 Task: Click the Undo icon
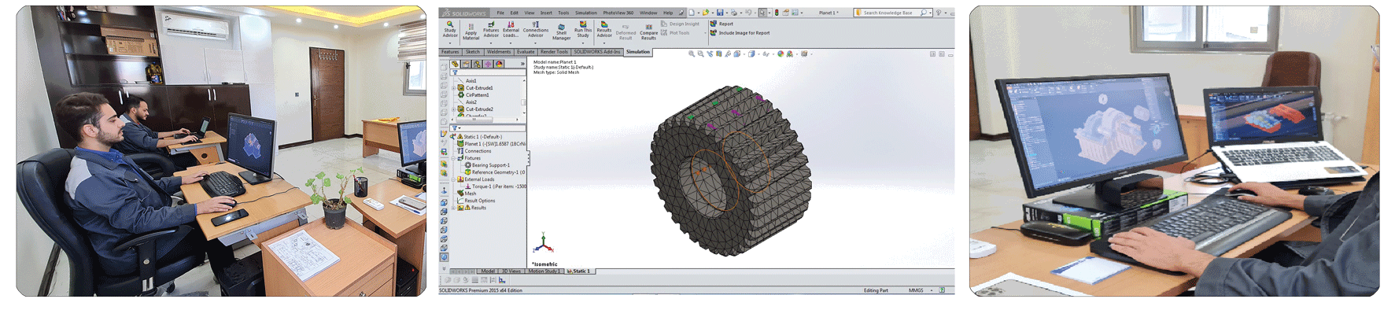point(748,13)
